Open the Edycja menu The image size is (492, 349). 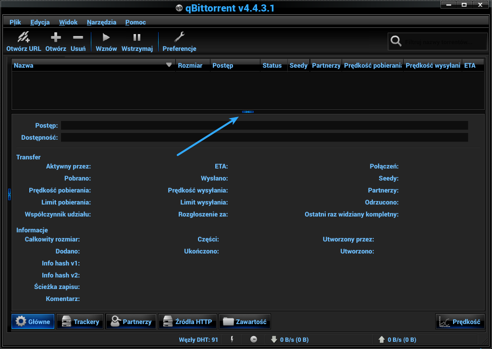[x=40, y=22]
